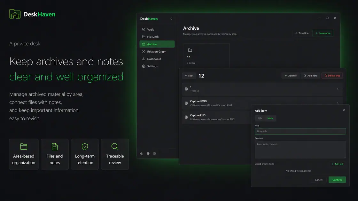
Task: Switch to the File tab in dialog
Action: [x=260, y=118]
